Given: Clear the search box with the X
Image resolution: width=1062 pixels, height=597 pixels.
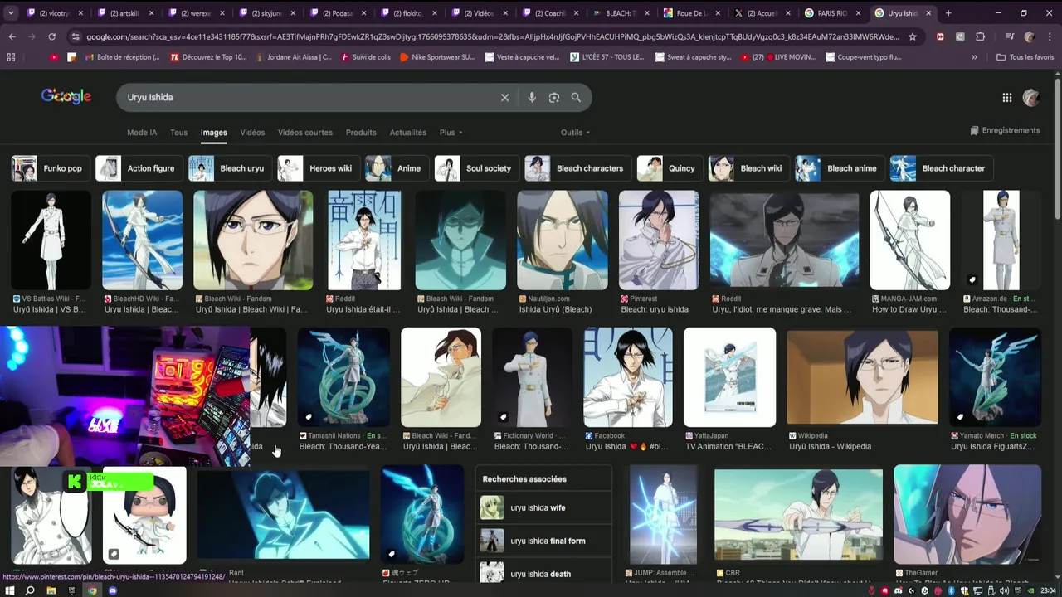Looking at the screenshot, I should pyautogui.click(x=504, y=97).
